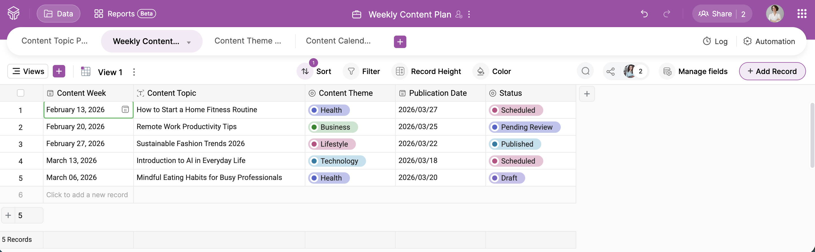Click the redo arrow icon
The width and height of the screenshot is (815, 252).
(x=667, y=14)
